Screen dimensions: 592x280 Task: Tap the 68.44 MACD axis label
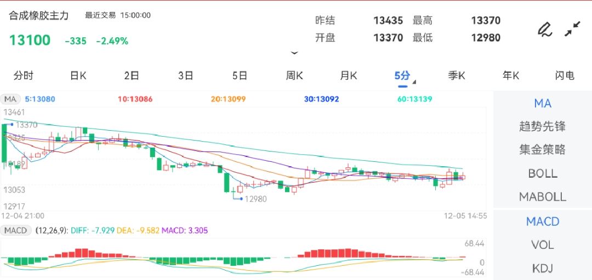474,244
